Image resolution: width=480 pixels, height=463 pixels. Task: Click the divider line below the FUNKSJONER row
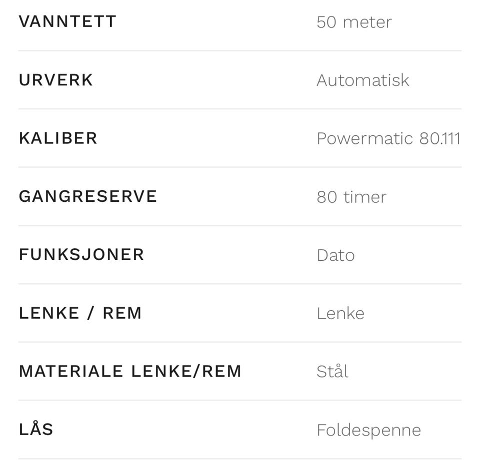click(x=239, y=284)
